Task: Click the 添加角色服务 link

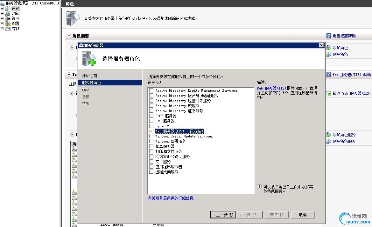Action: click(344, 135)
